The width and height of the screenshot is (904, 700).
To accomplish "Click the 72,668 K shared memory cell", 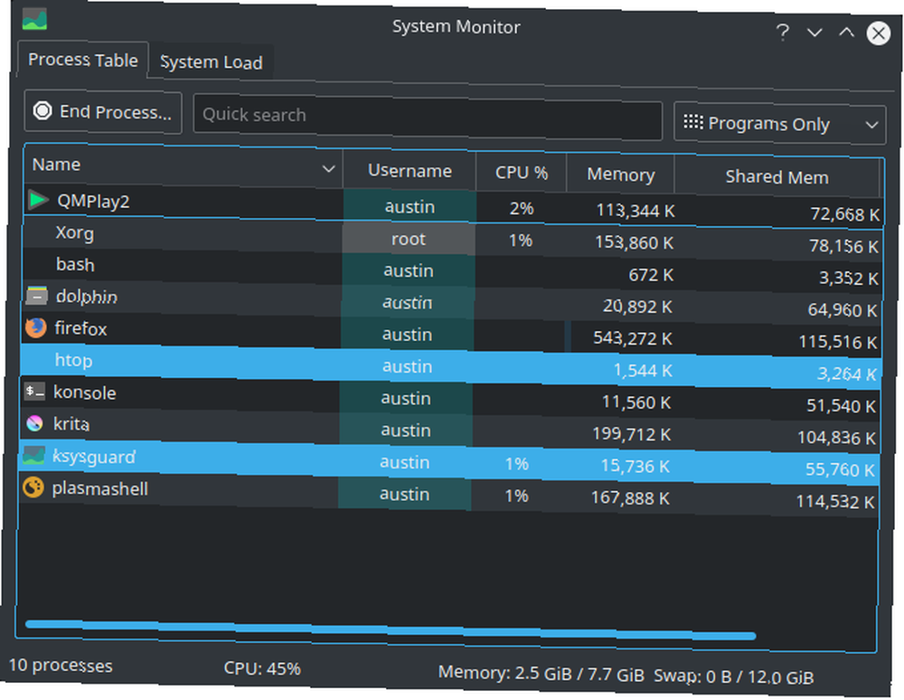I will [845, 214].
